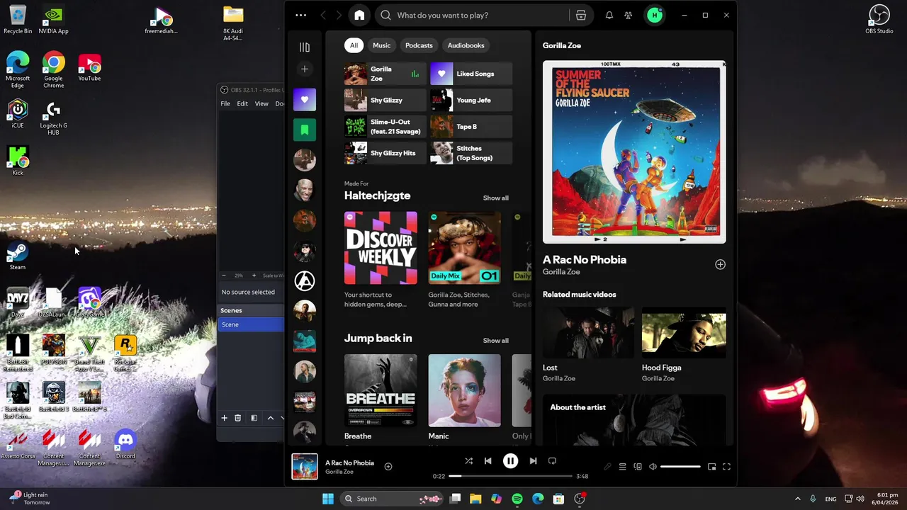This screenshot has width=907, height=510.
Task: Remove scene with trash icon in OBS
Action: click(238, 418)
